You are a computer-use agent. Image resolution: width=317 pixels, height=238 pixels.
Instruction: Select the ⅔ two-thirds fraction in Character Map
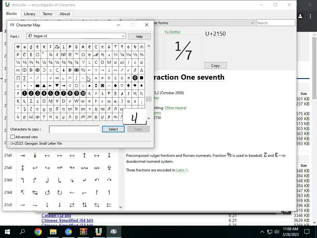click(x=141, y=55)
